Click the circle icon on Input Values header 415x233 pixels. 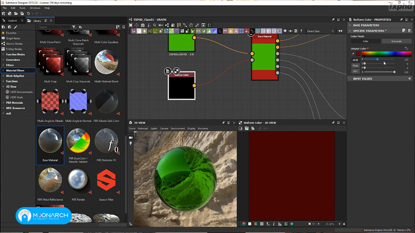coord(409,79)
